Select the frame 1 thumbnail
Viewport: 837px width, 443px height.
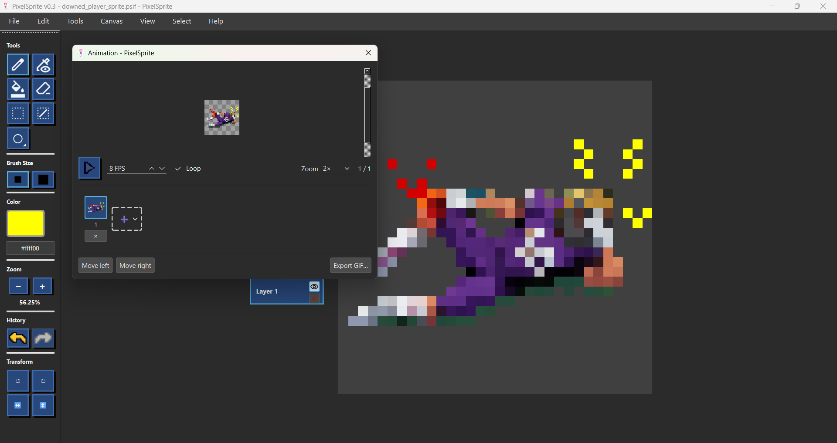[x=96, y=207]
